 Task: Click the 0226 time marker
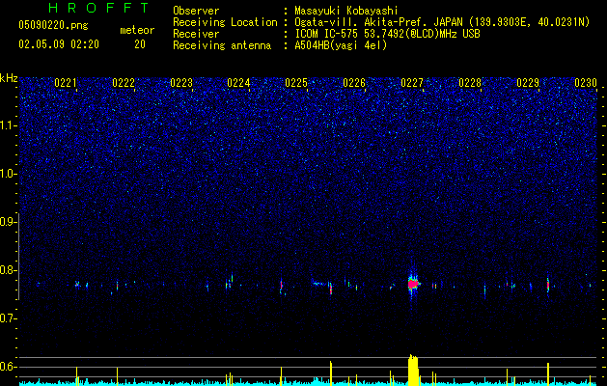click(354, 83)
